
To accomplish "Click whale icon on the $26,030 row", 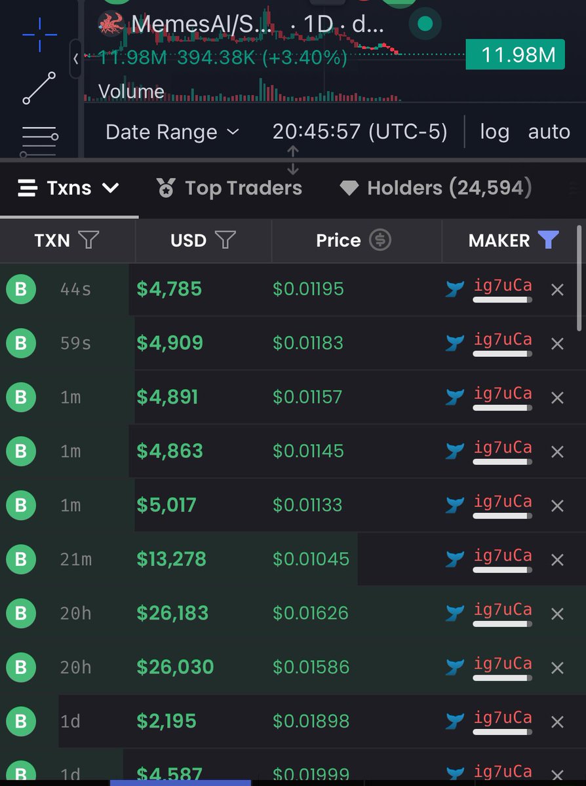I will coord(455,667).
